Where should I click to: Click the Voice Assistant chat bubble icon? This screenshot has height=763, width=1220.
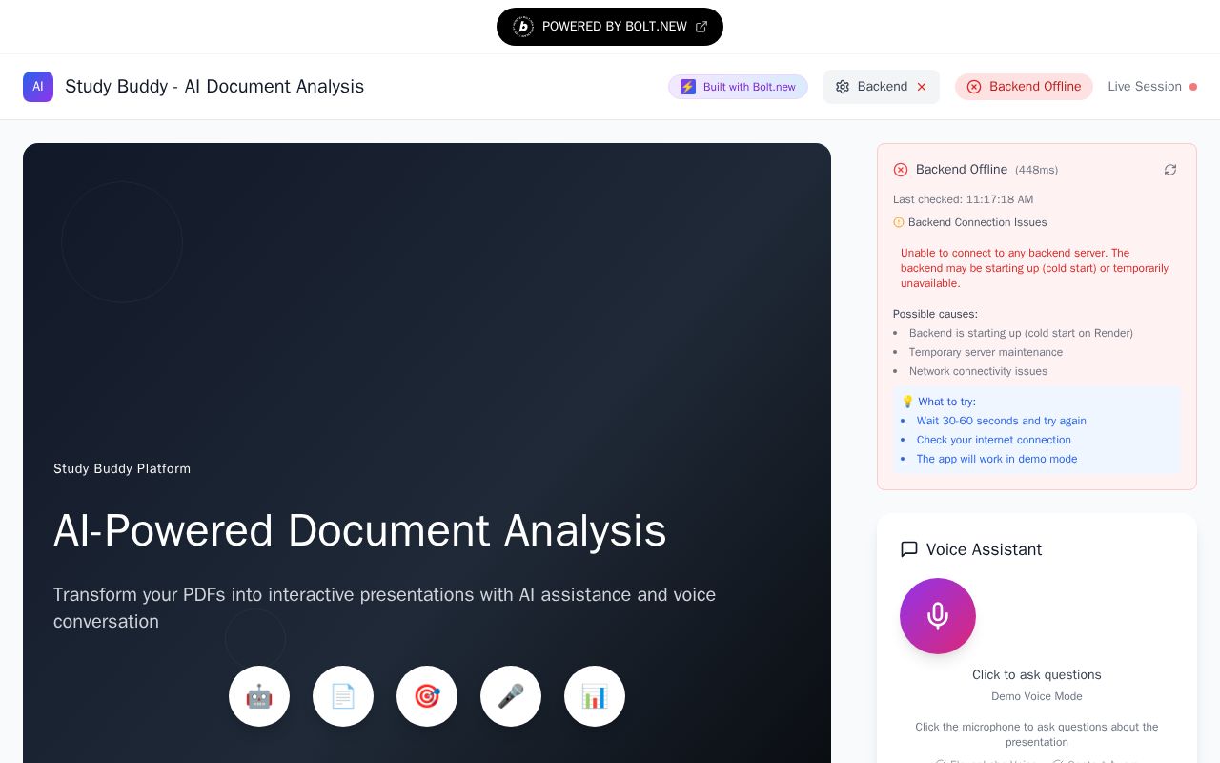click(909, 549)
